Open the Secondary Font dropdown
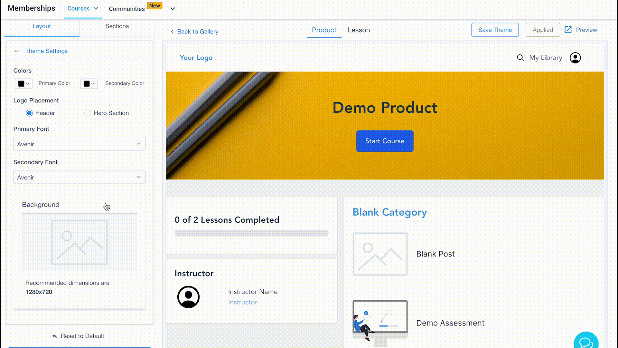This screenshot has width=618, height=348. tap(80, 177)
